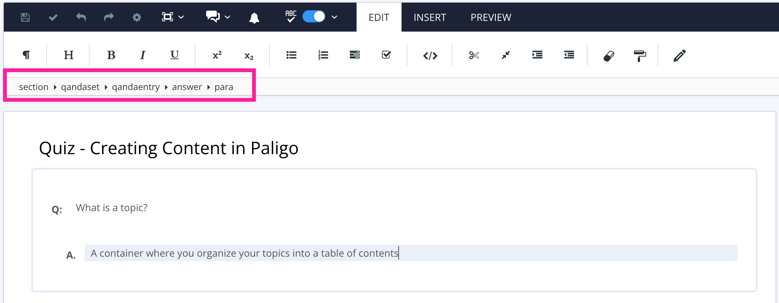This screenshot has width=779, height=303.
Task: Apply superscript formatting
Action: coord(217,55)
